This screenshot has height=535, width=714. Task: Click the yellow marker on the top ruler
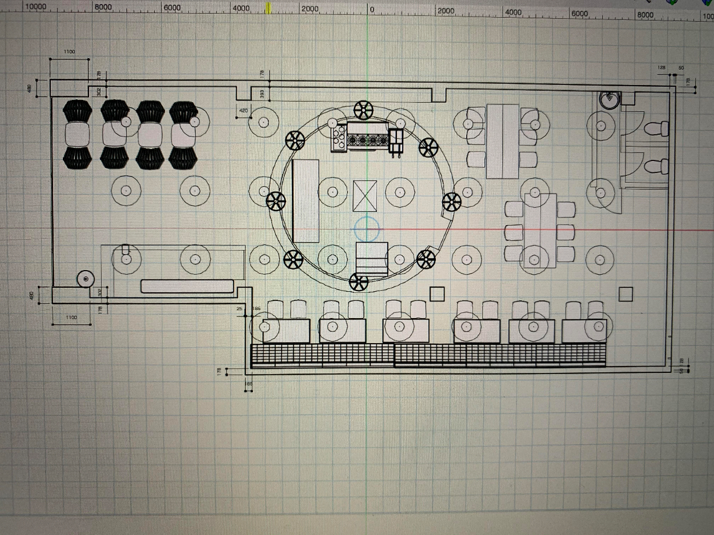(x=269, y=7)
